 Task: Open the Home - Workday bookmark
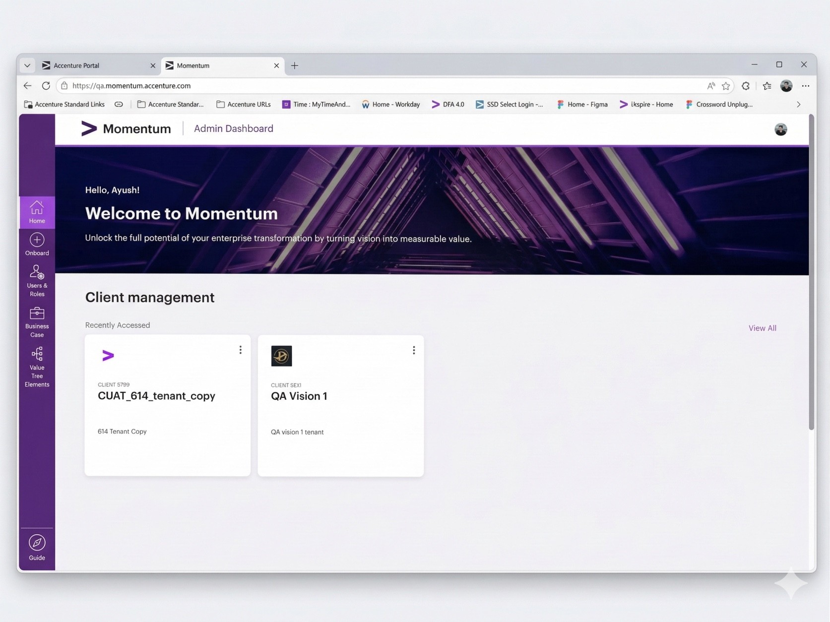coord(391,104)
